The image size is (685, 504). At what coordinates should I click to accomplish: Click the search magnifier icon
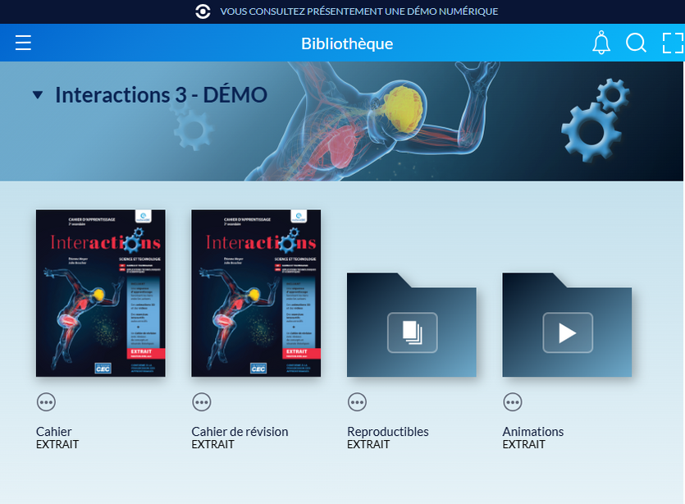[x=636, y=43]
